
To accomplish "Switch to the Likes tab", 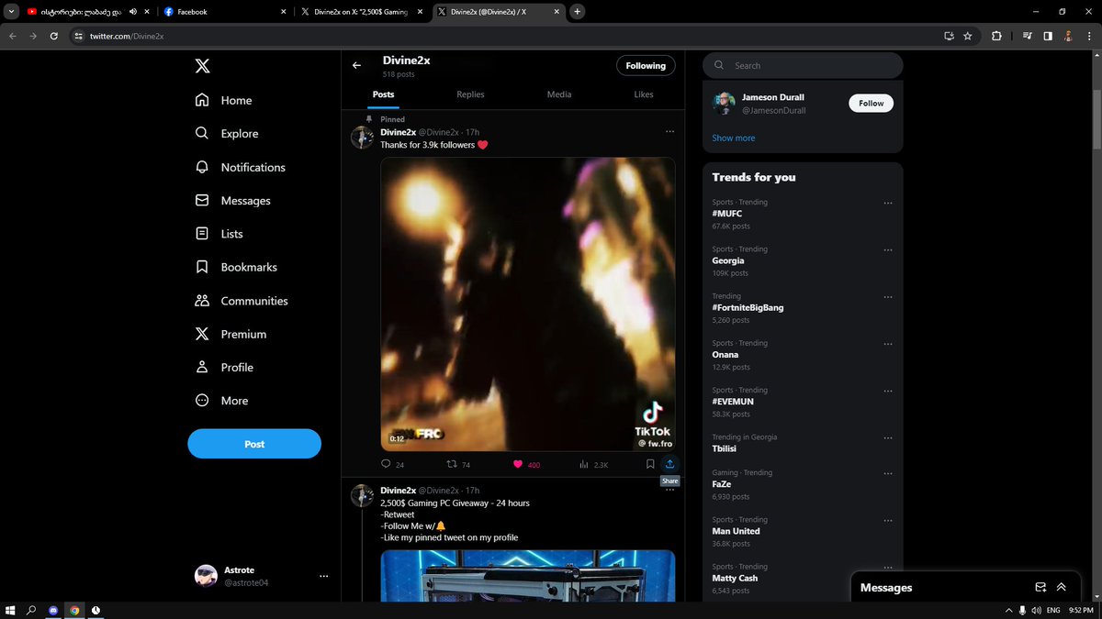I will pos(644,94).
